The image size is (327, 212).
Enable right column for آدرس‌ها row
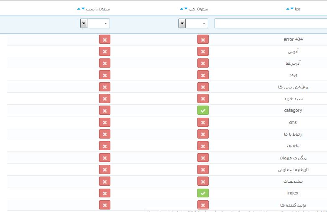click(105, 63)
